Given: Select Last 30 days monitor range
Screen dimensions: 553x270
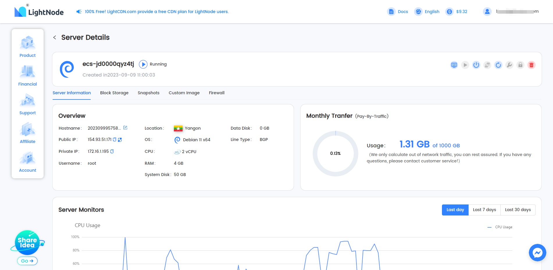Looking at the screenshot, I should (x=518, y=210).
